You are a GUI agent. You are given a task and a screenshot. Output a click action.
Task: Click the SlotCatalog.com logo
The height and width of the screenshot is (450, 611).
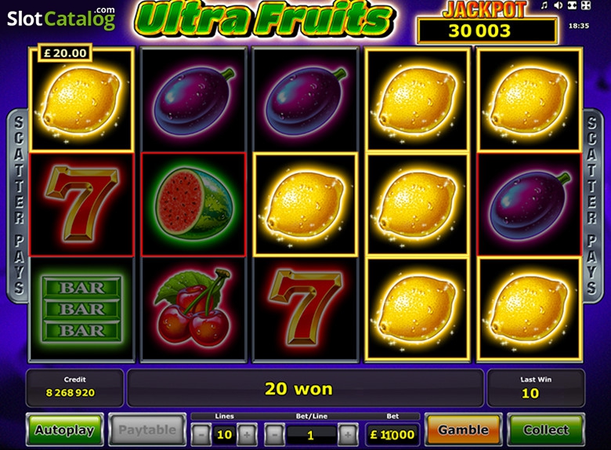pos(61,17)
